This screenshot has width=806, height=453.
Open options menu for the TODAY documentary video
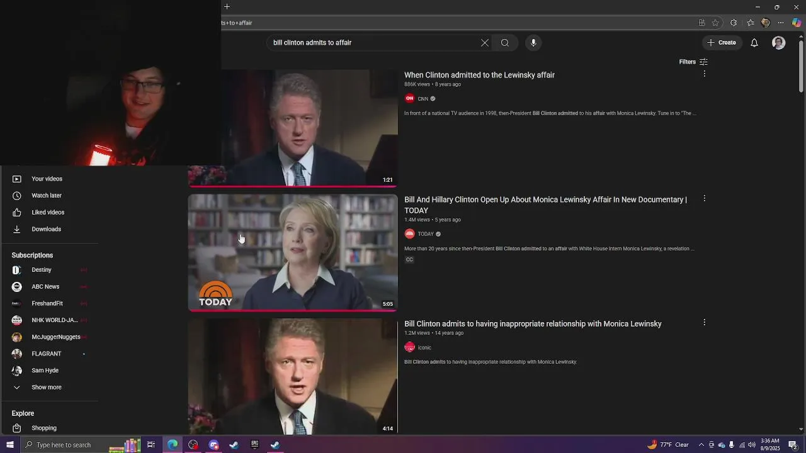point(704,199)
